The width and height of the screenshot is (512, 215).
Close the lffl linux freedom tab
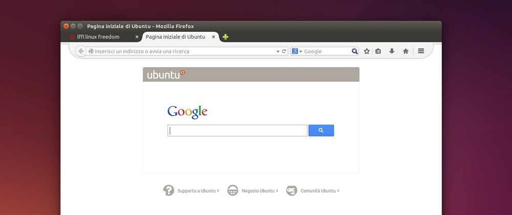click(137, 37)
